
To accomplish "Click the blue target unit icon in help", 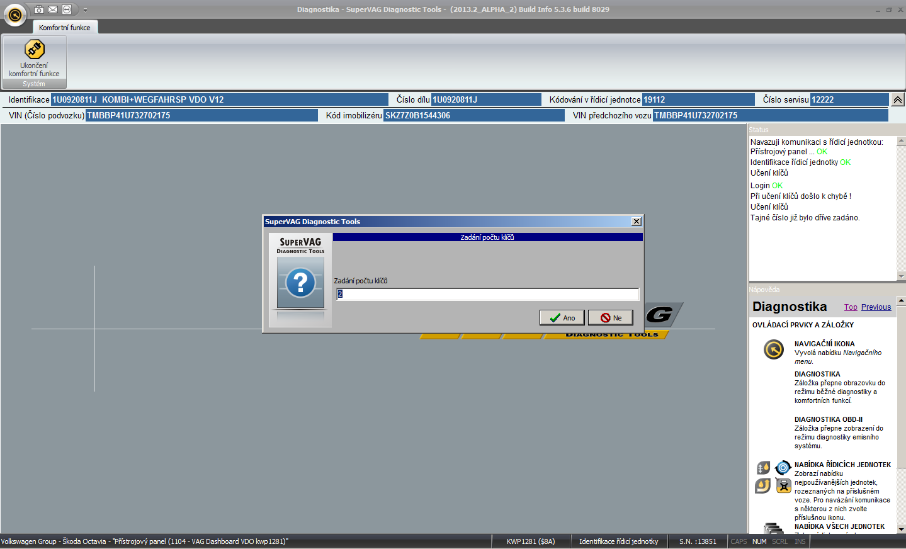I will click(x=783, y=468).
